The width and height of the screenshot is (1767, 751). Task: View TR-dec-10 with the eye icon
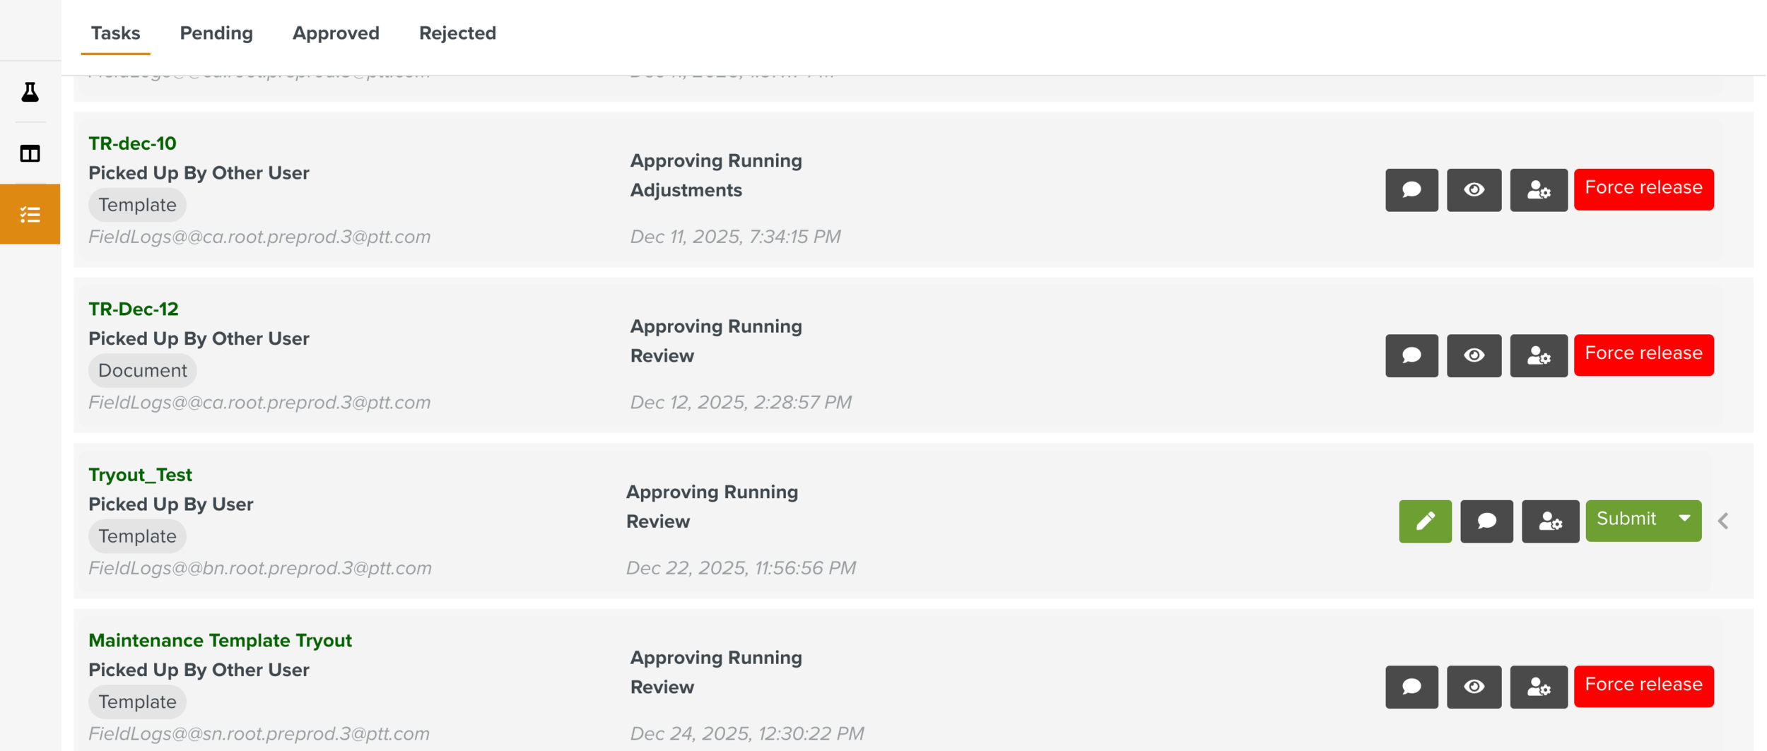1474,189
